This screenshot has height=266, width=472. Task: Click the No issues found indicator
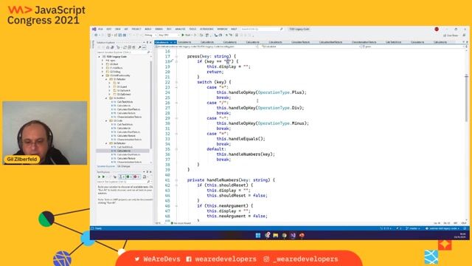point(181,223)
